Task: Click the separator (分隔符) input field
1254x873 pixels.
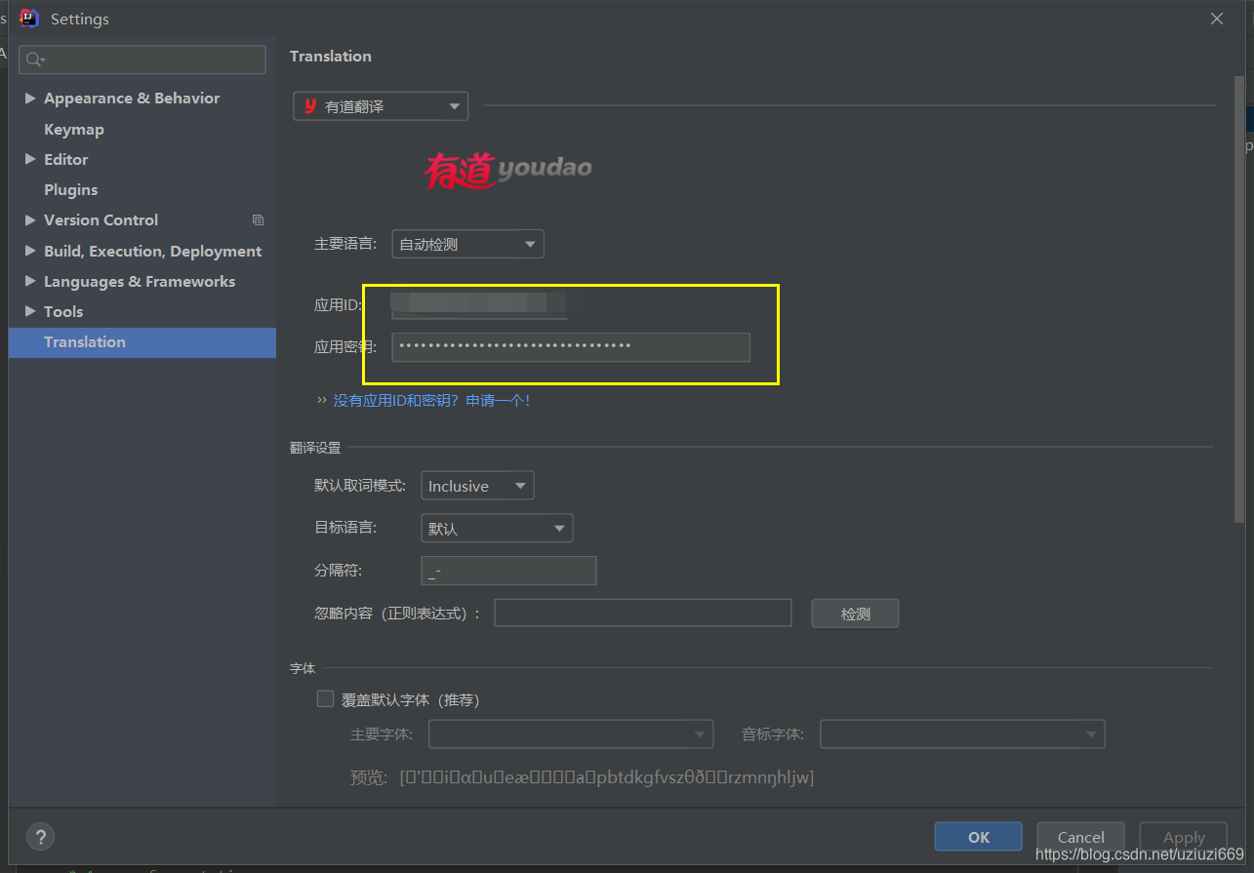Action: (x=508, y=571)
